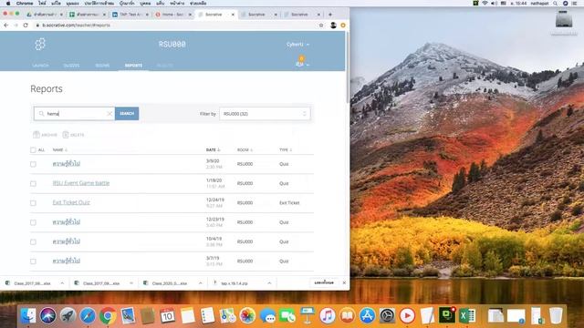Open the Results tab

164,66
